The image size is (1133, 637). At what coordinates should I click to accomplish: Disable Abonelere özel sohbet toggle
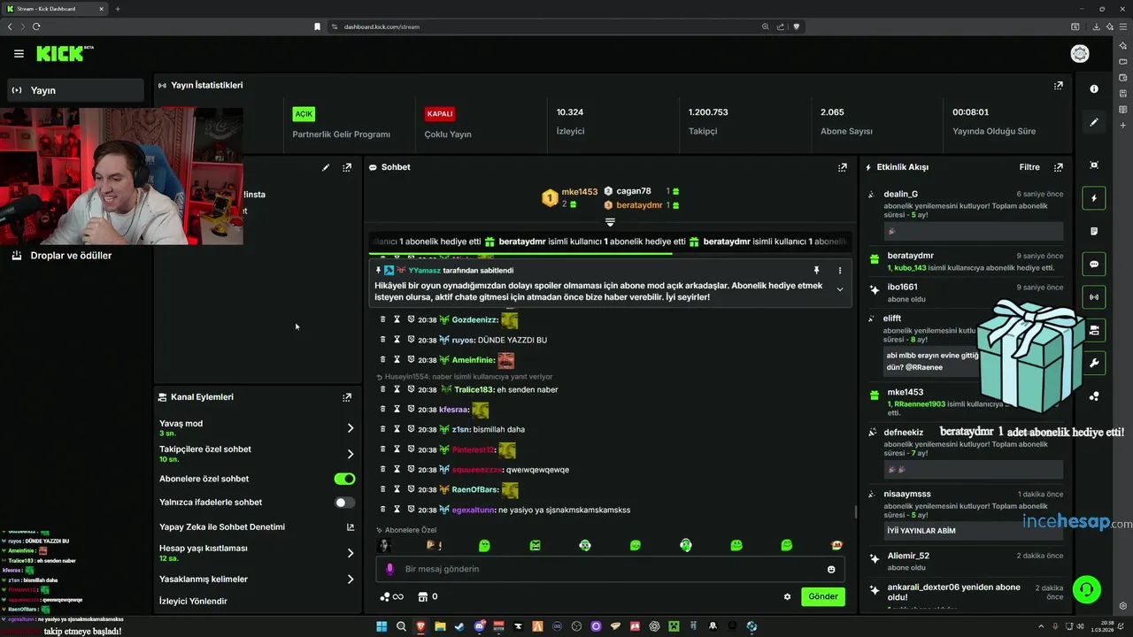[344, 479]
